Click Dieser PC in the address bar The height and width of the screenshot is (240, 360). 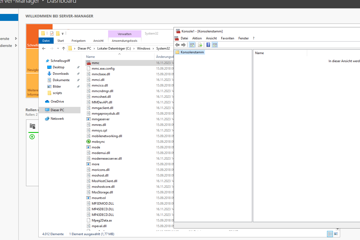[85, 48]
